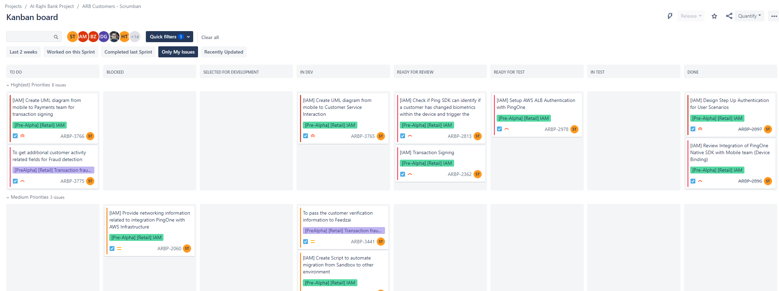Open the more actions ellipsis menu
Image resolution: width=779 pixels, height=291 pixels.
(774, 16)
